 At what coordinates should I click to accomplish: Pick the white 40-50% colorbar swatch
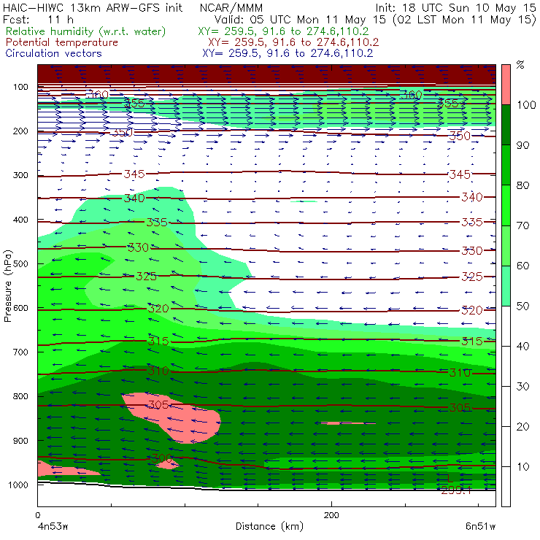[x=506, y=325]
